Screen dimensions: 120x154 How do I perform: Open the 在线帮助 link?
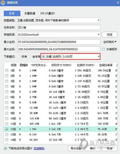39,148
